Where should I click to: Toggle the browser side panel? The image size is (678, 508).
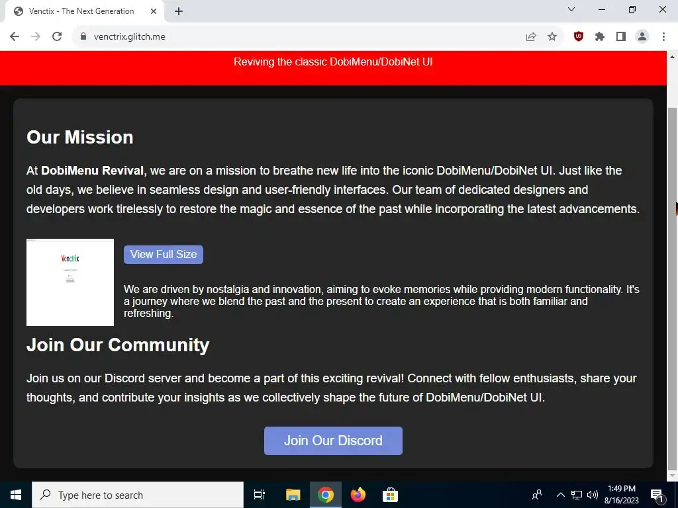coord(621,37)
